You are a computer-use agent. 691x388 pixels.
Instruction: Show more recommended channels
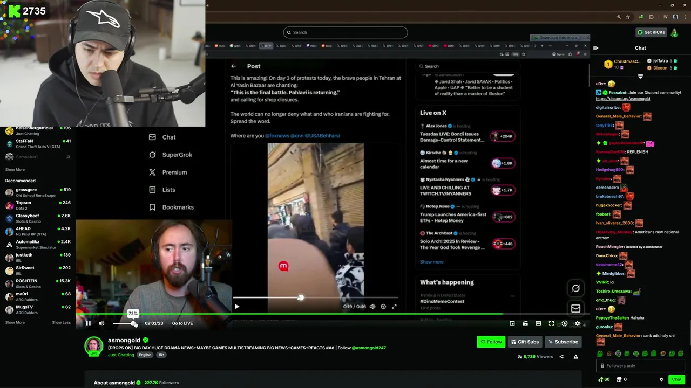coord(15,322)
